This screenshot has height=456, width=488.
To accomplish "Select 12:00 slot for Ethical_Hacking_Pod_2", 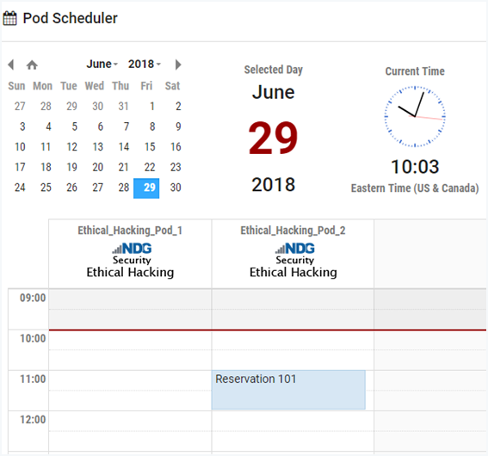I will tap(293, 431).
